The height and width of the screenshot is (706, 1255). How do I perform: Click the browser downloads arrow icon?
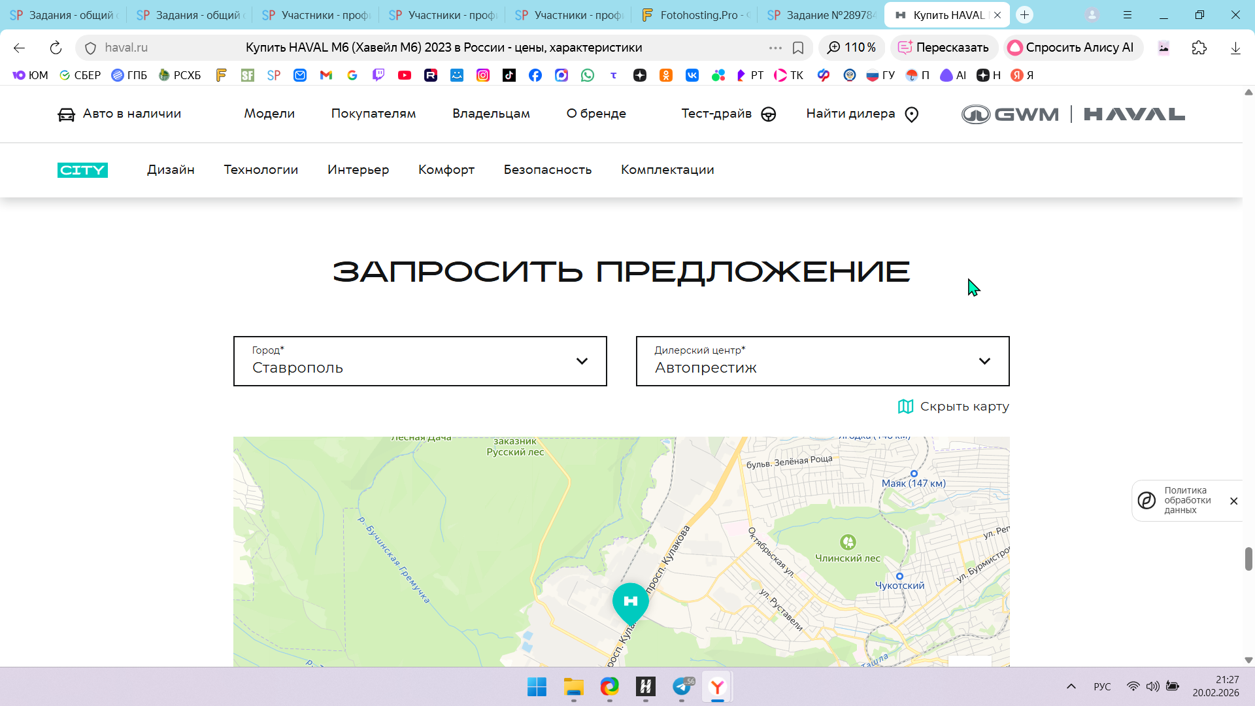[x=1235, y=48]
